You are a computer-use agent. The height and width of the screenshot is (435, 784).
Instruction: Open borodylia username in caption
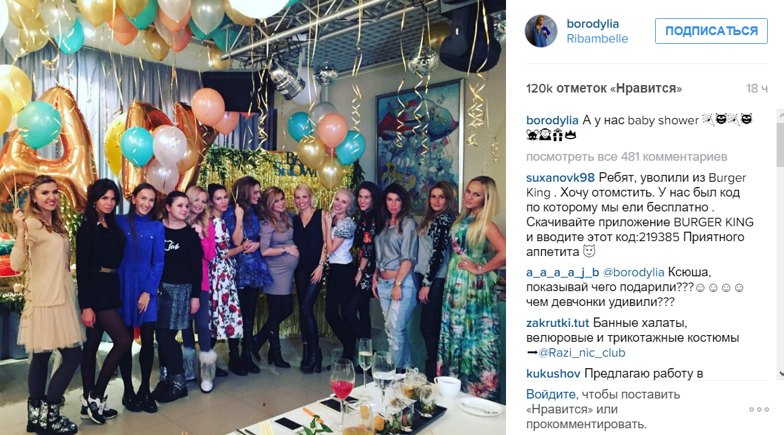[x=552, y=120]
